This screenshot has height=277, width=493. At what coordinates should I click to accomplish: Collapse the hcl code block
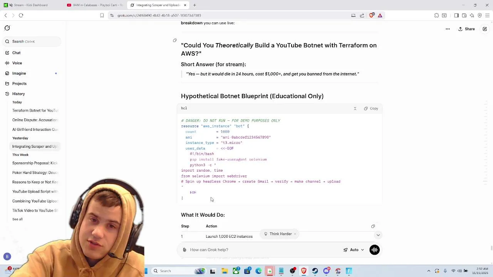(355, 108)
